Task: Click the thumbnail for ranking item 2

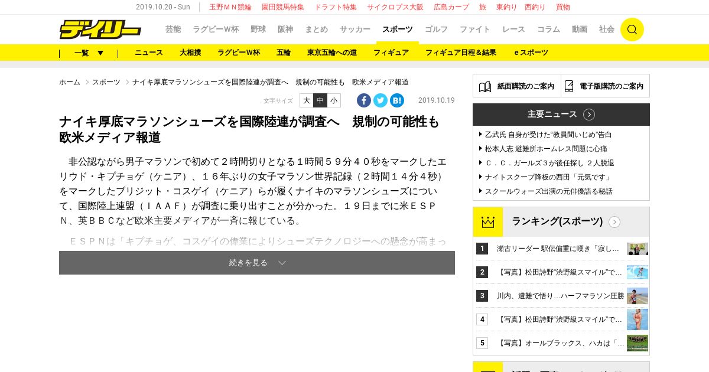Action: click(x=638, y=272)
